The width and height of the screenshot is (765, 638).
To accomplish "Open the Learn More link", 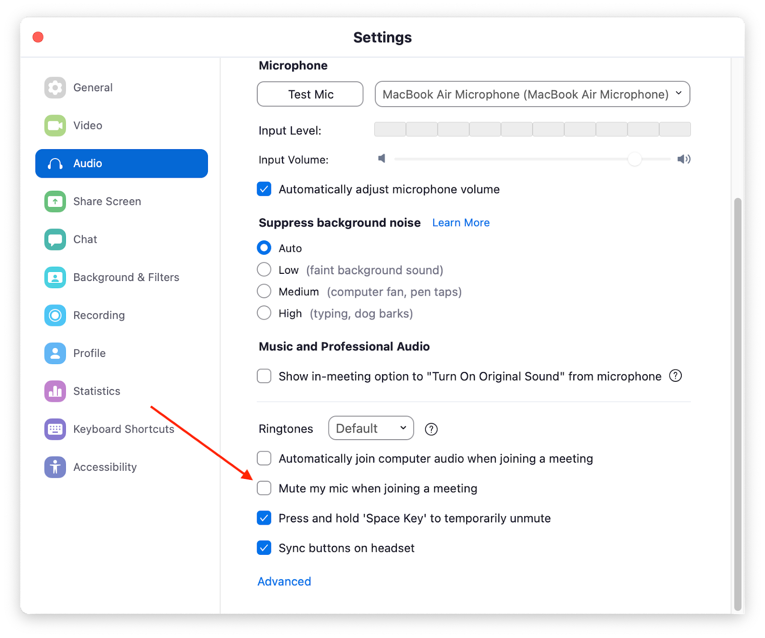I will pos(460,222).
